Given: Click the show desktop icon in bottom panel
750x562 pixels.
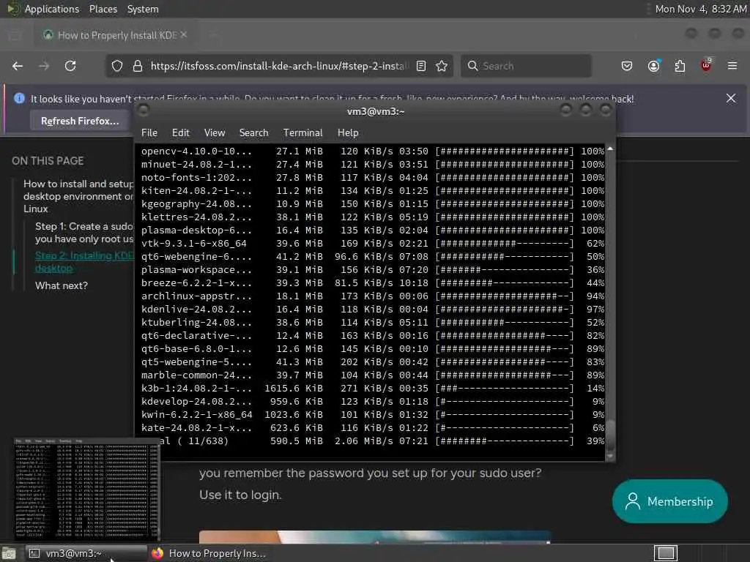Looking at the screenshot, I should click(x=9, y=553).
